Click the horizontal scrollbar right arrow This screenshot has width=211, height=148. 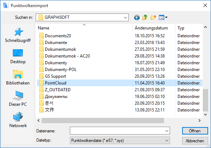pyautogui.click(x=200, y=121)
